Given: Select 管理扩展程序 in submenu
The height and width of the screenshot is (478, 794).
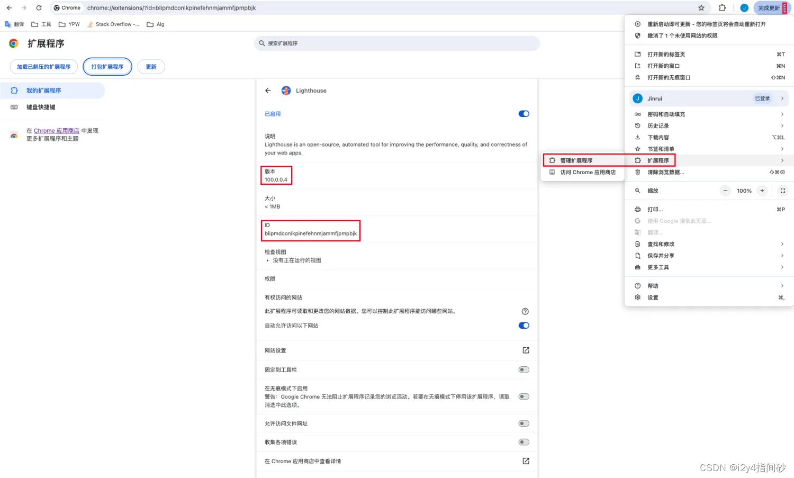Looking at the screenshot, I should click(583, 160).
